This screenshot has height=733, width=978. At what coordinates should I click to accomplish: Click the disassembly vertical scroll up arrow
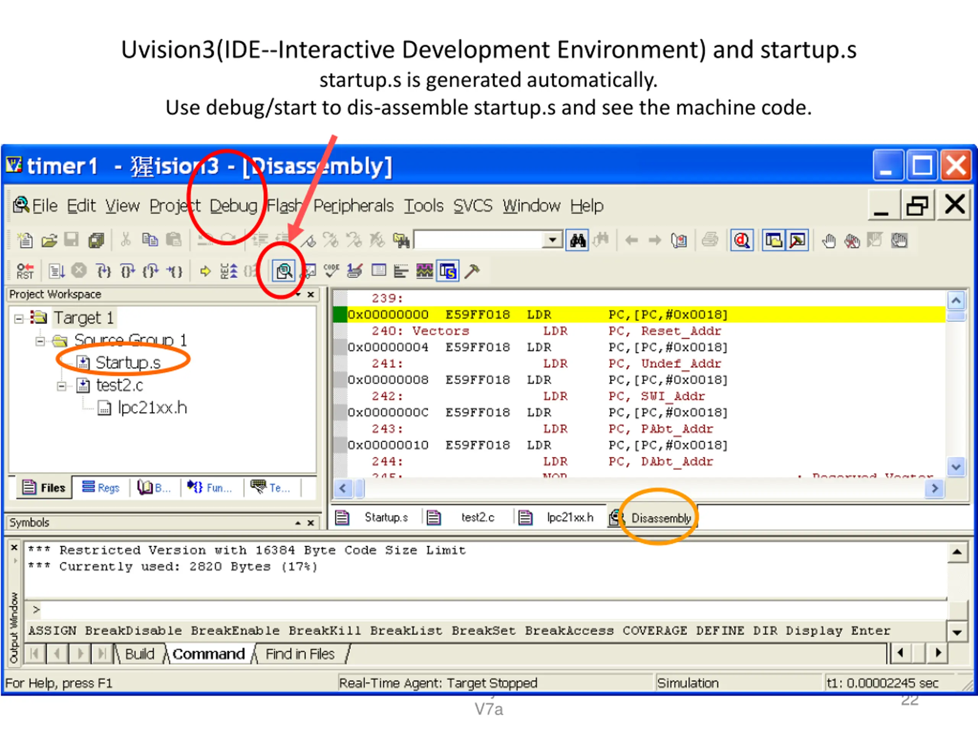[x=956, y=301]
